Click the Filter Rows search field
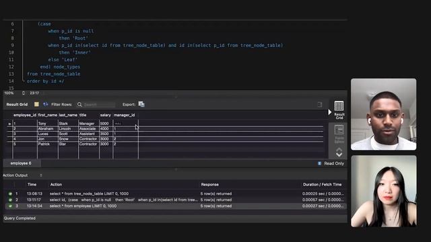The image size is (431, 242). pos(99,105)
